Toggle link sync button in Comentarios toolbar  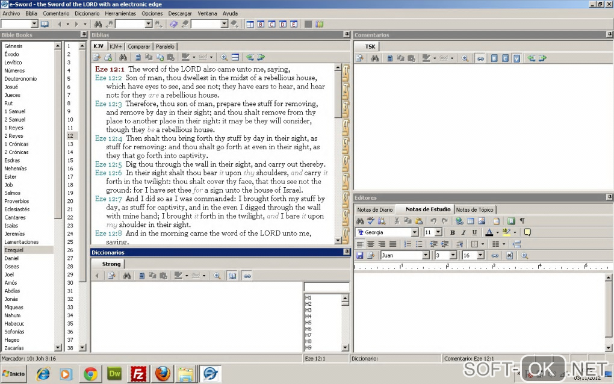[x=480, y=58]
